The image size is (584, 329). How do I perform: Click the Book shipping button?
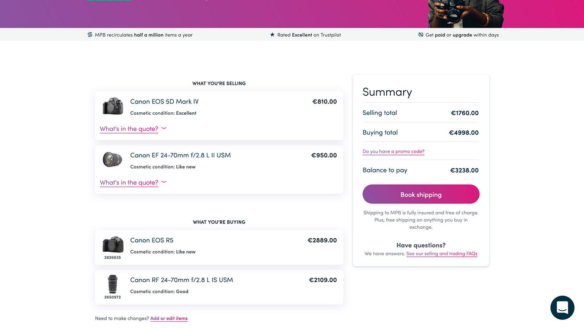pyautogui.click(x=421, y=195)
